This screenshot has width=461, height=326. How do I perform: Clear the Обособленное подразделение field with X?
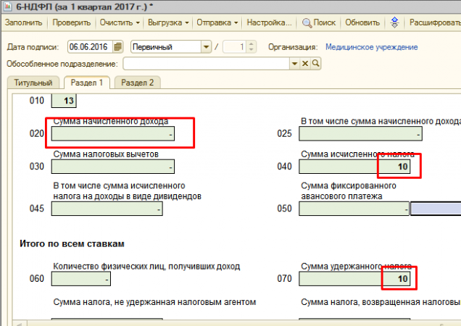305,64
